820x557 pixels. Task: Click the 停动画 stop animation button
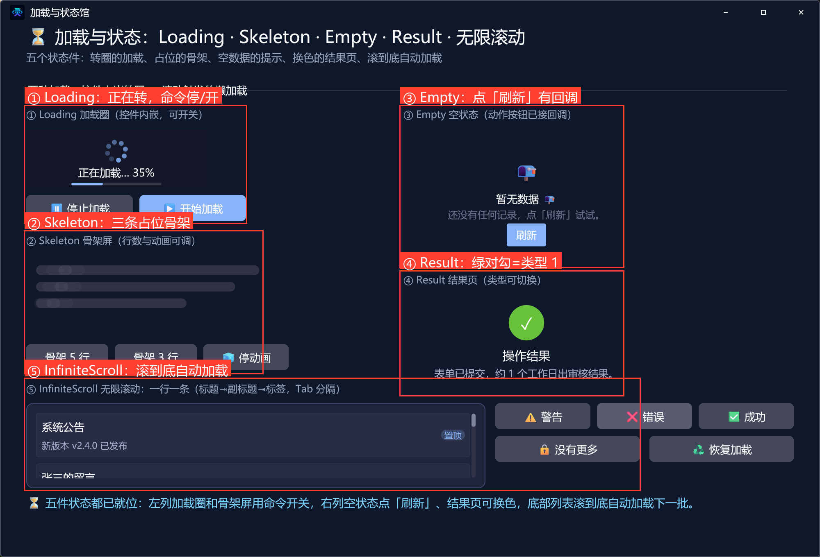tap(246, 358)
